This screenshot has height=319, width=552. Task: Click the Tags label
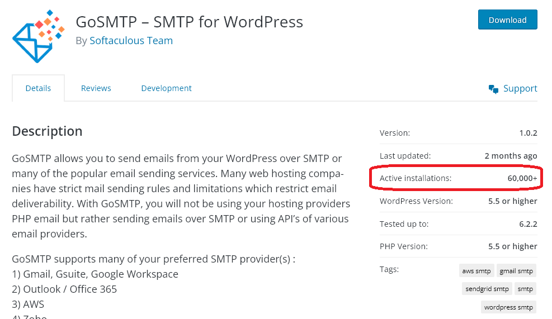tap(389, 269)
